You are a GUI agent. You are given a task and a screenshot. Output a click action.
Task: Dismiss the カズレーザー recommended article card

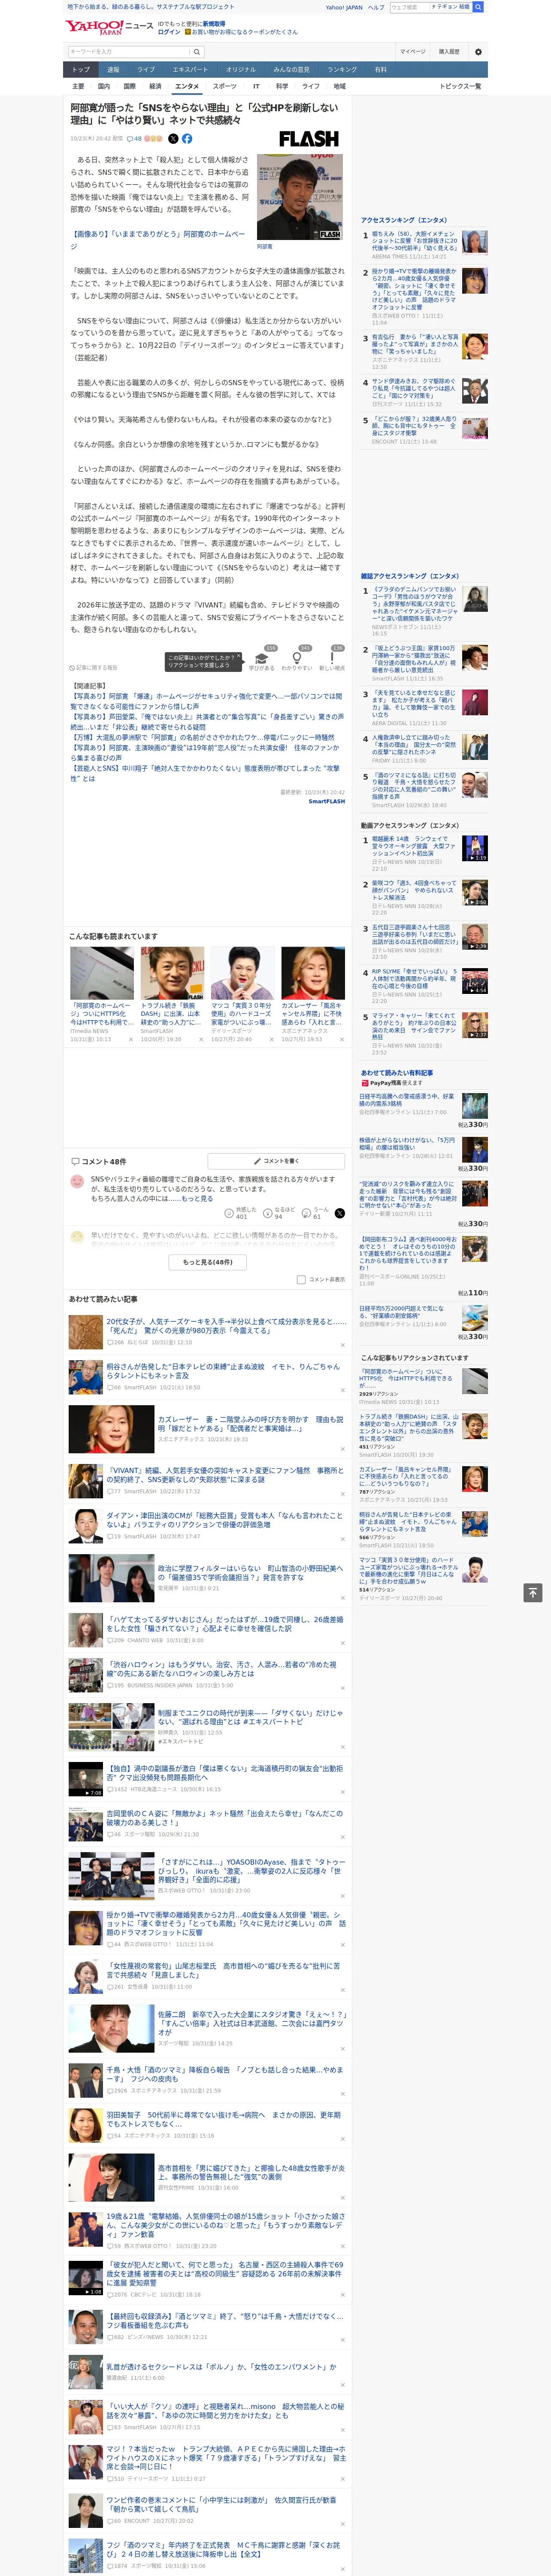(342, 1039)
